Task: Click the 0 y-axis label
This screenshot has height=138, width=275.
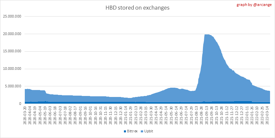Action: [20, 104]
